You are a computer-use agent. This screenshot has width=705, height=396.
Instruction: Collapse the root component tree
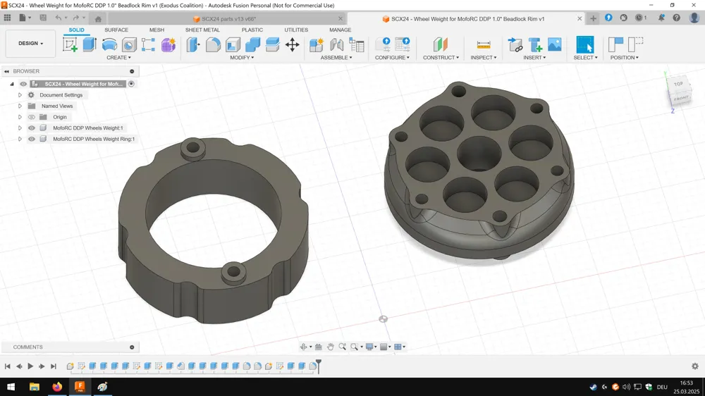pyautogui.click(x=12, y=84)
